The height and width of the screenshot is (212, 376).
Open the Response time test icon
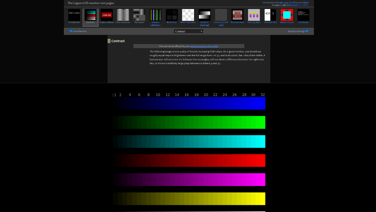237,15
